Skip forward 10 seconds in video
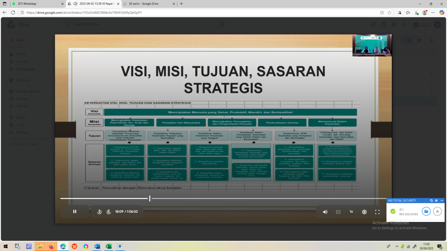This screenshot has height=251, width=447. [109, 212]
